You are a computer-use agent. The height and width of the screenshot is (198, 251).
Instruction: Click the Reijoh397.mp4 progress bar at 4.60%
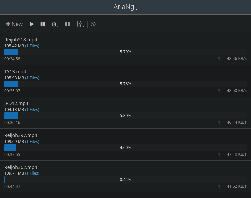pos(125,148)
